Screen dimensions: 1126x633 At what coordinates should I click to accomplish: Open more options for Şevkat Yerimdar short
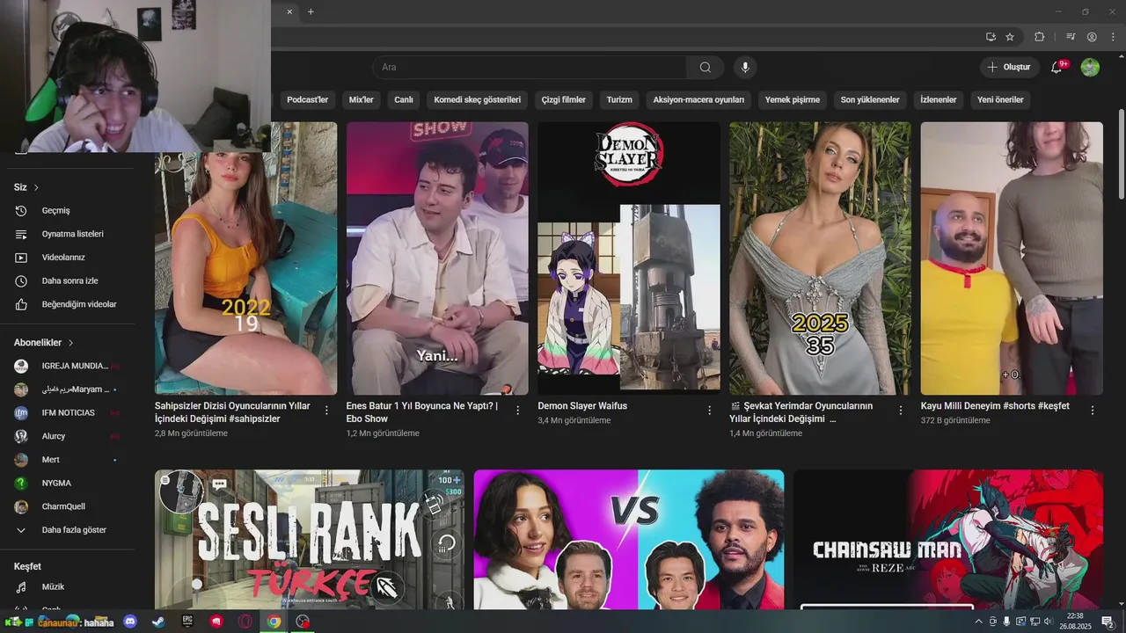901,411
